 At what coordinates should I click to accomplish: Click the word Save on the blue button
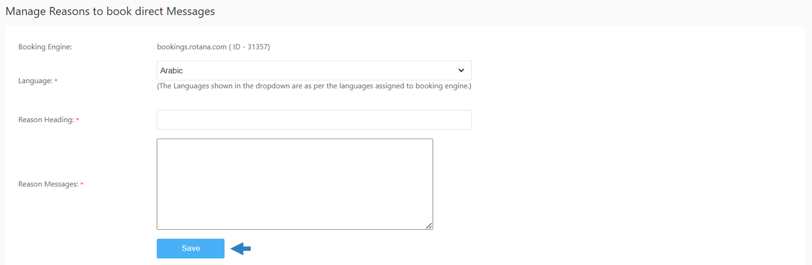coord(191,248)
